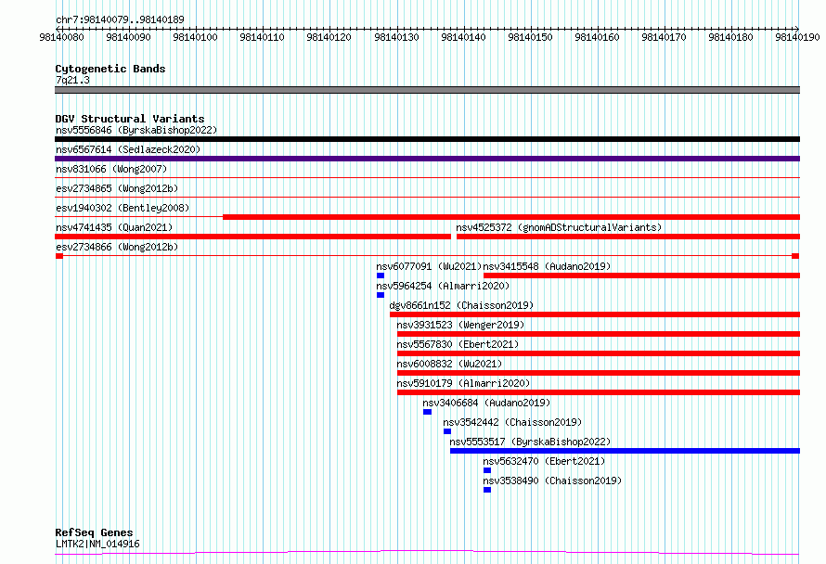Screen dimensions: 826x564
Task: Click nsv4525372 (gnomADStructuralVariants) label
Action: [559, 227]
